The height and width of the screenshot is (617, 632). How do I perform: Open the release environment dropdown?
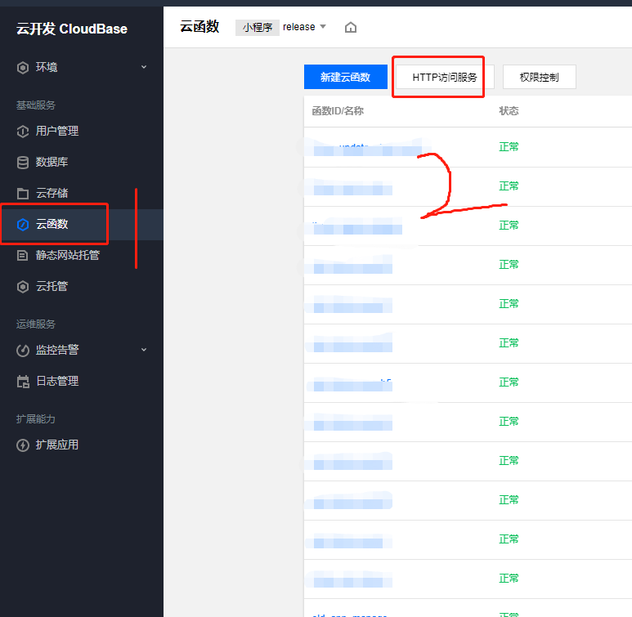tap(305, 27)
